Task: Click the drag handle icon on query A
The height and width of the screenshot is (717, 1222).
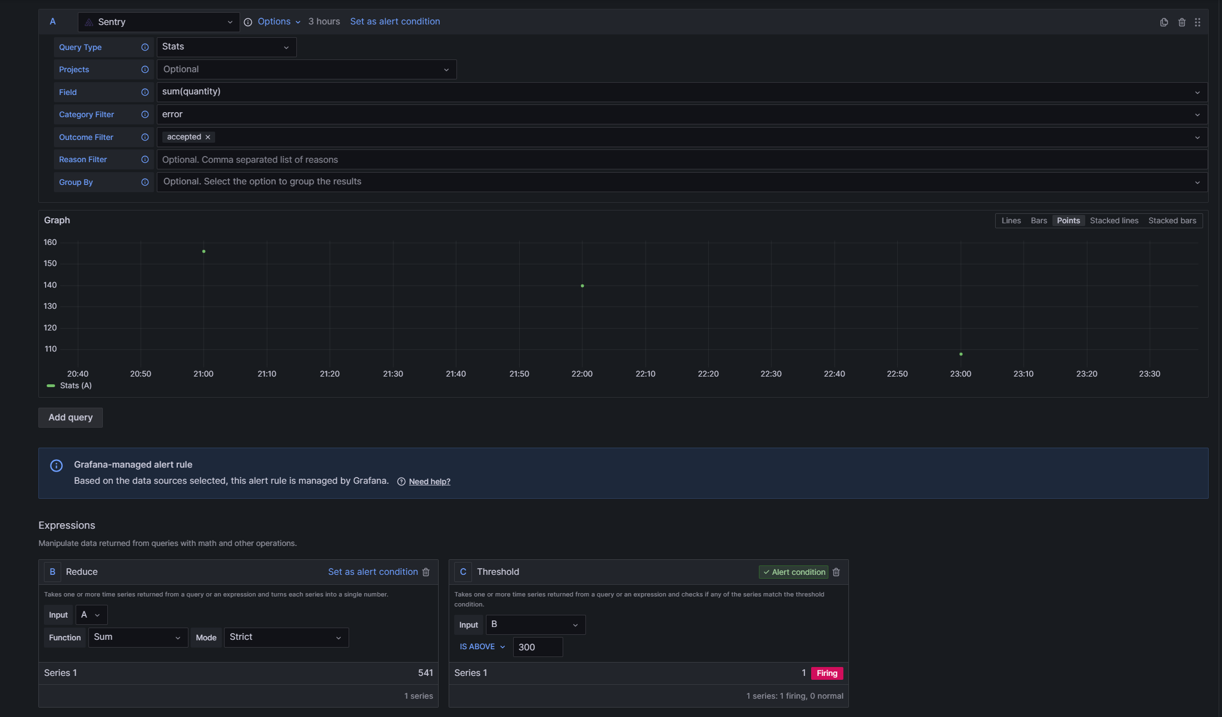Action: click(1198, 22)
